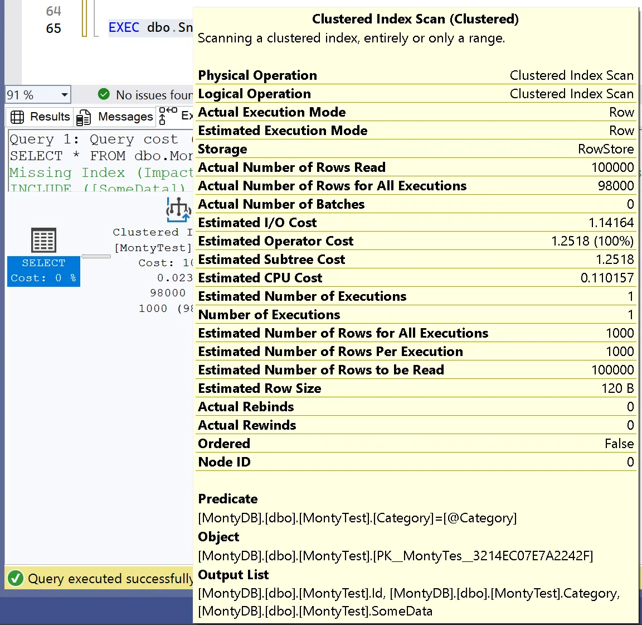This screenshot has height=625, width=642.
Task: Open the No issues found status text
Action: coord(153,95)
